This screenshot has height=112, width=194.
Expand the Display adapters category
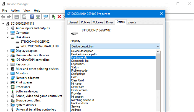[8, 51]
